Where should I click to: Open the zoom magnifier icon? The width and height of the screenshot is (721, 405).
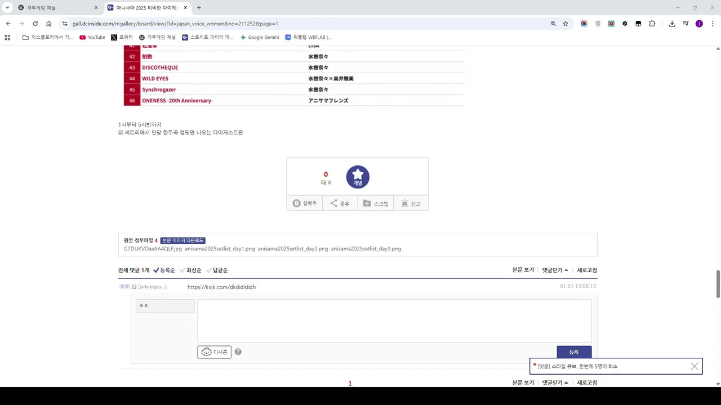pyautogui.click(x=553, y=24)
